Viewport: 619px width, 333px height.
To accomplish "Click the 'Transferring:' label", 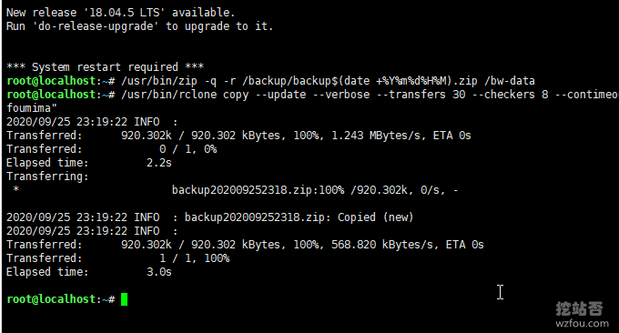I will click(47, 177).
